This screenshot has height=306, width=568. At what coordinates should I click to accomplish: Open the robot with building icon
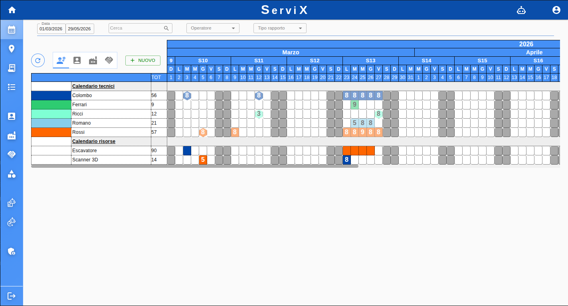click(x=12, y=203)
